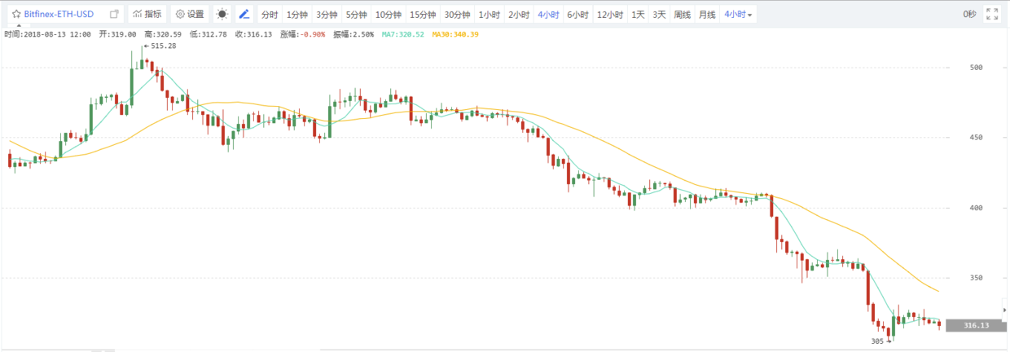Select the 15分钟 interval
The width and height of the screenshot is (1010, 352).
click(x=422, y=15)
